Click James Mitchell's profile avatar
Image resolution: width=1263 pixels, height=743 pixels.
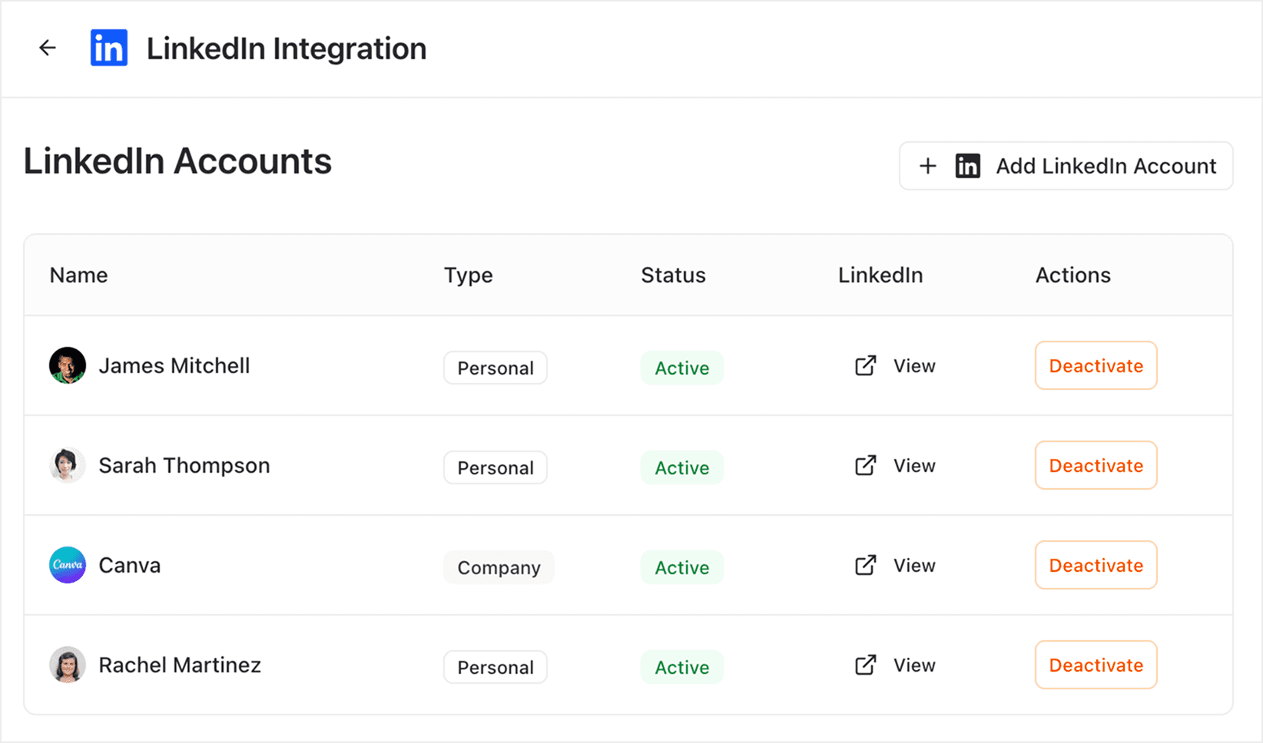[68, 365]
